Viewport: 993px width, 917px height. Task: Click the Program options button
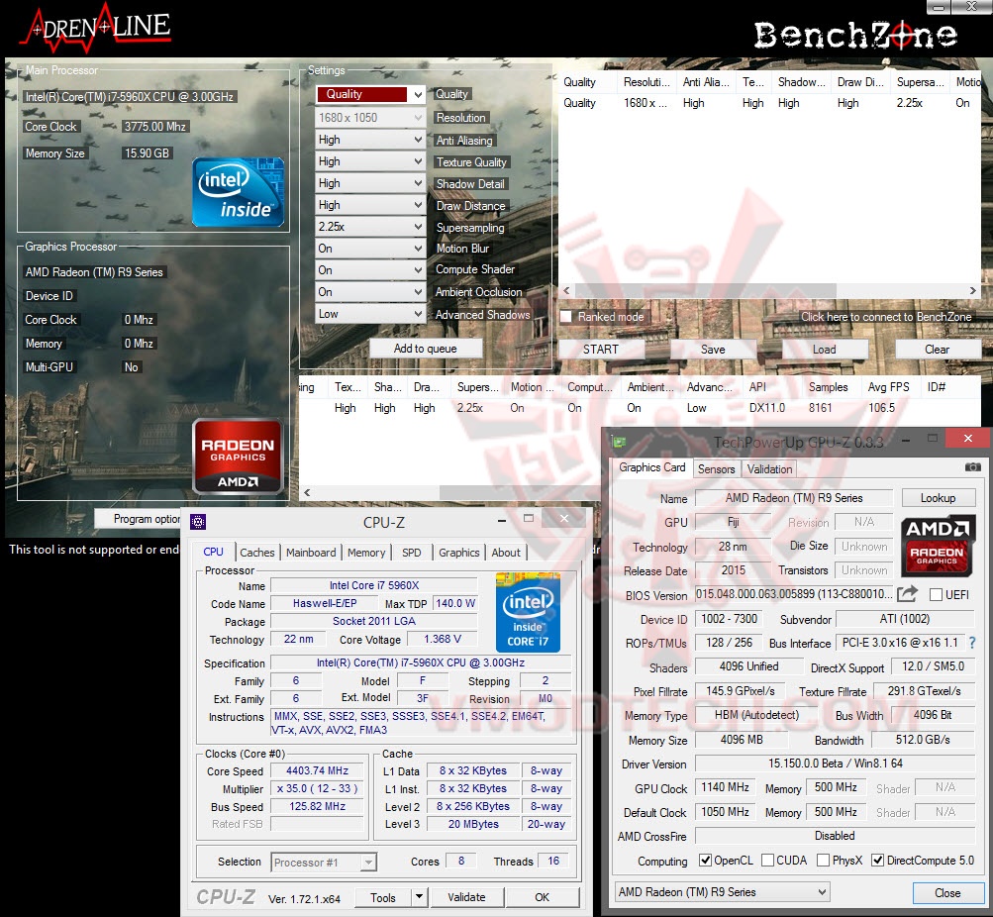point(139,519)
